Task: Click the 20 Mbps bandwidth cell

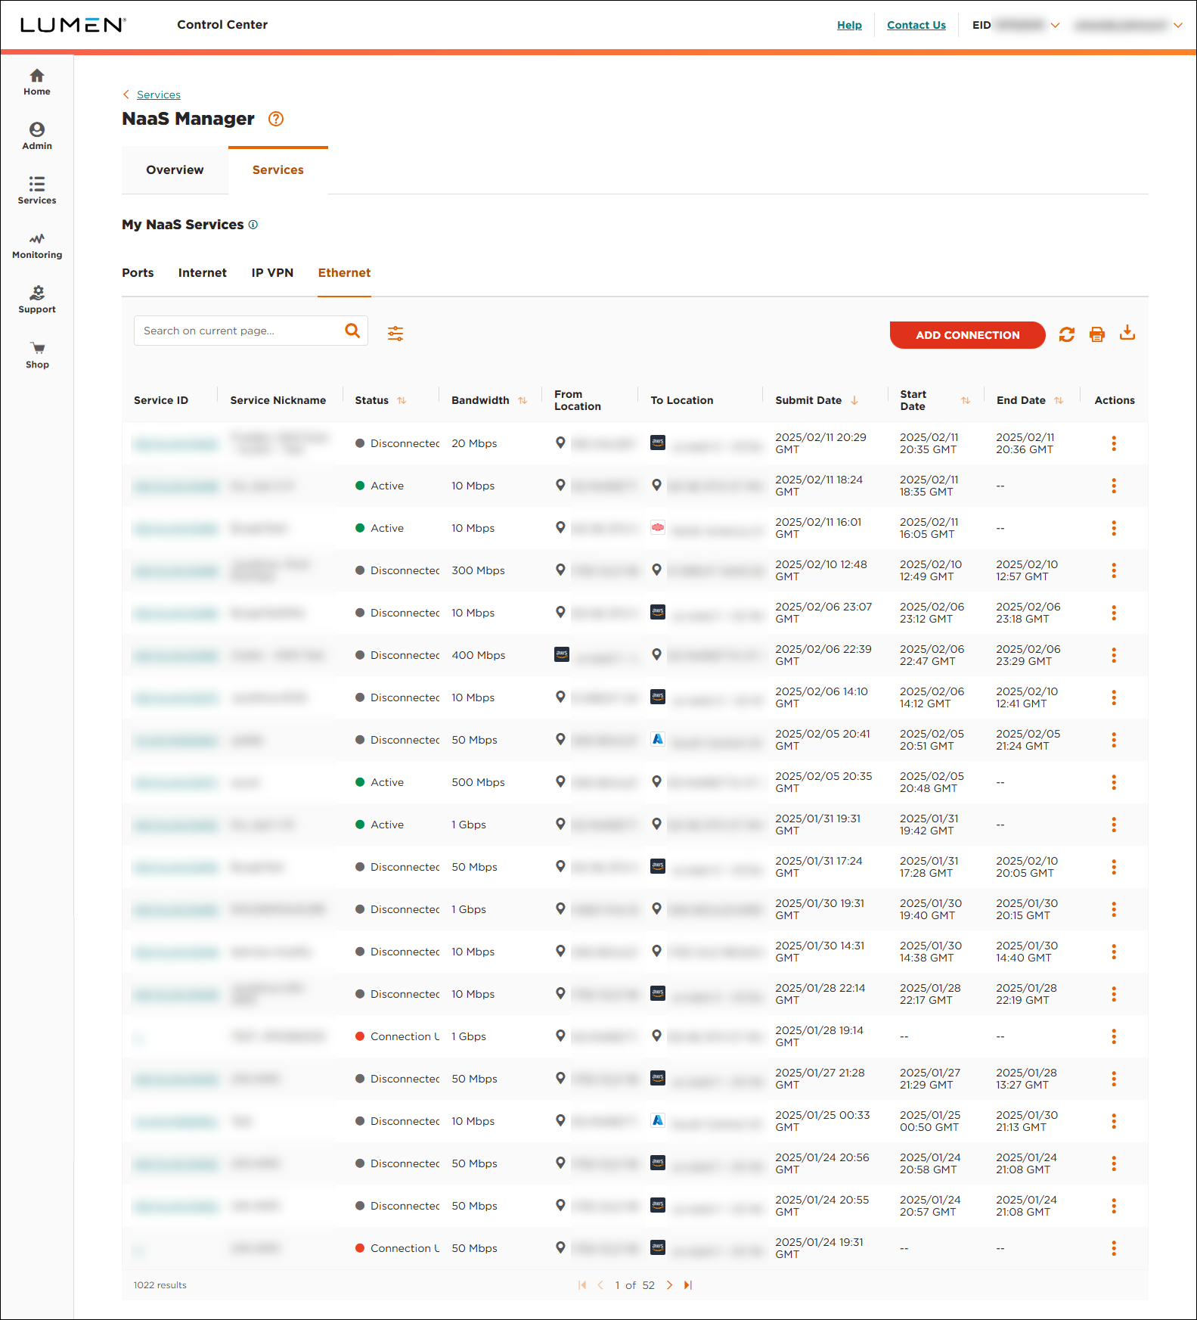Action: (474, 443)
